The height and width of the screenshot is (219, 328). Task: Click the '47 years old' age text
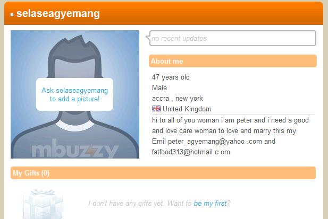[171, 77]
